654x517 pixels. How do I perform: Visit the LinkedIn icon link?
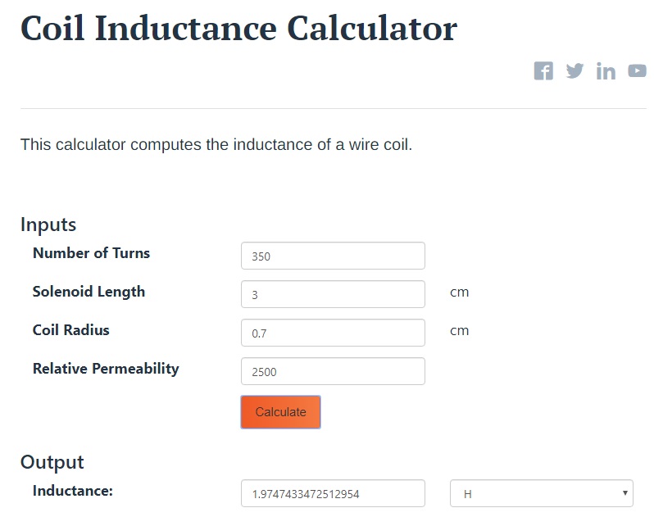[606, 71]
